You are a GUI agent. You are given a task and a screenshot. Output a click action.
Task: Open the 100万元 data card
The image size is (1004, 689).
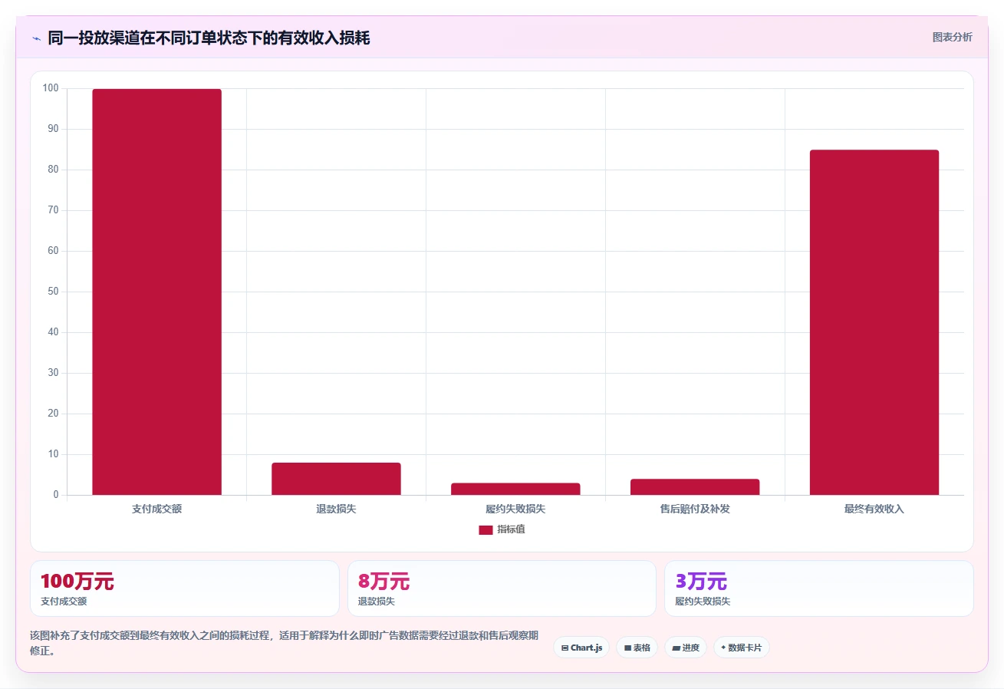185,588
